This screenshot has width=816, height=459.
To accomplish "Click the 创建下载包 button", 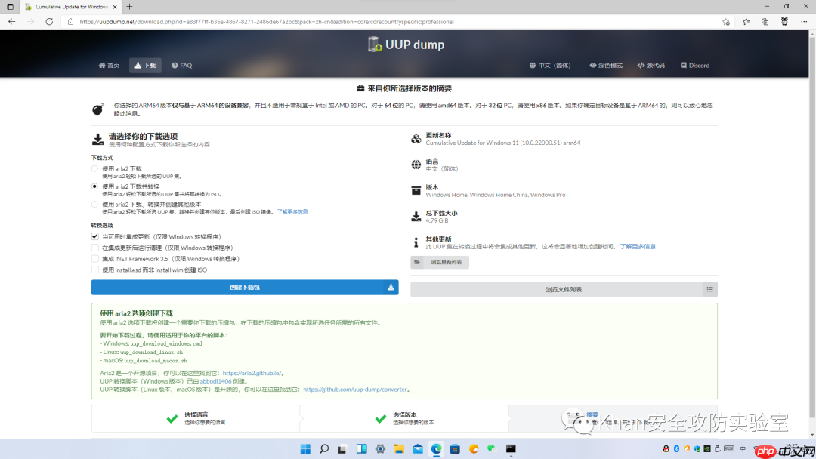I will [244, 287].
